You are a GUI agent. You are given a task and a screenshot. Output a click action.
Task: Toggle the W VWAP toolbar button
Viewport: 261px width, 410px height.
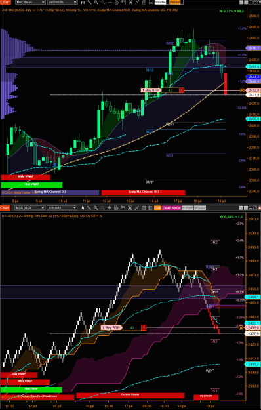(188, 208)
